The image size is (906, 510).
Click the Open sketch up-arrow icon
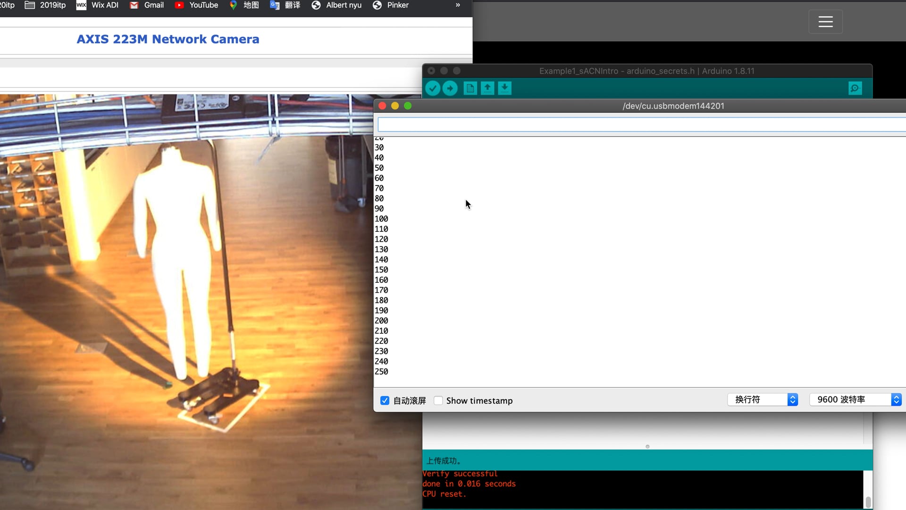(487, 88)
